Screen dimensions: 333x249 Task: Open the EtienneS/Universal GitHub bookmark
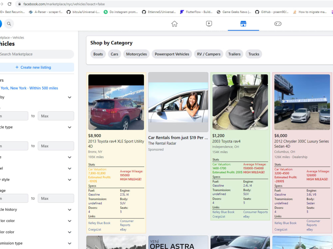coord(159,12)
